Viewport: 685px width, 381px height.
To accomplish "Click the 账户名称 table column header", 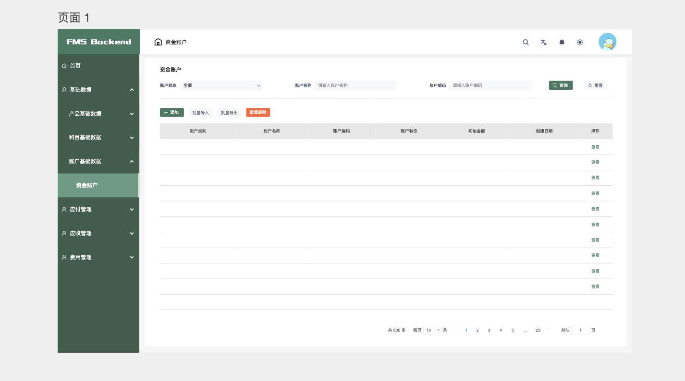I will 272,131.
